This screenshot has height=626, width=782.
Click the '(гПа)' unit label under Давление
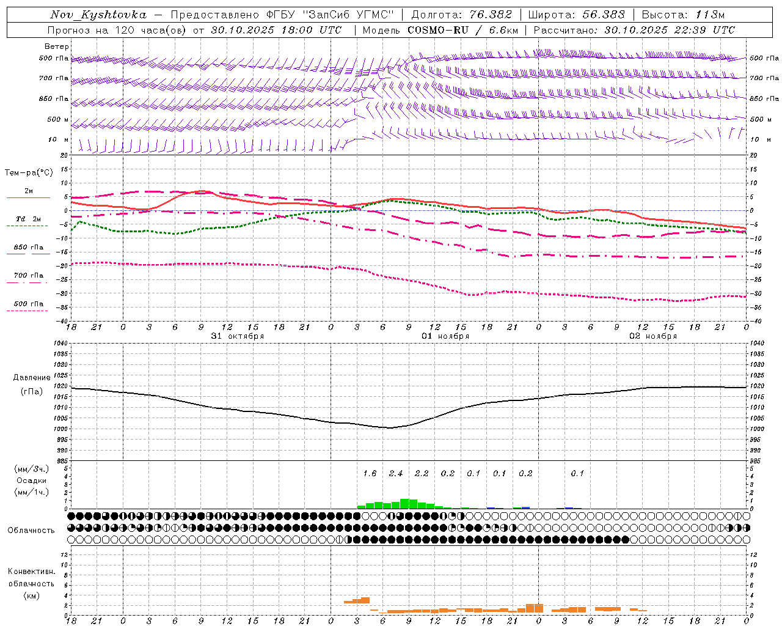click(32, 392)
